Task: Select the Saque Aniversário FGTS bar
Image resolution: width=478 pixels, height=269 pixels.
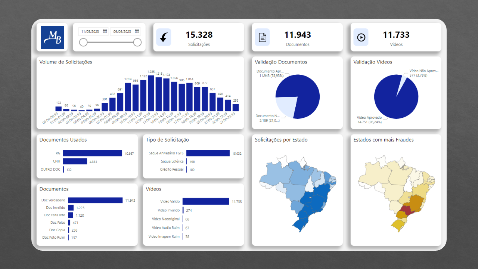Action: click(208, 153)
